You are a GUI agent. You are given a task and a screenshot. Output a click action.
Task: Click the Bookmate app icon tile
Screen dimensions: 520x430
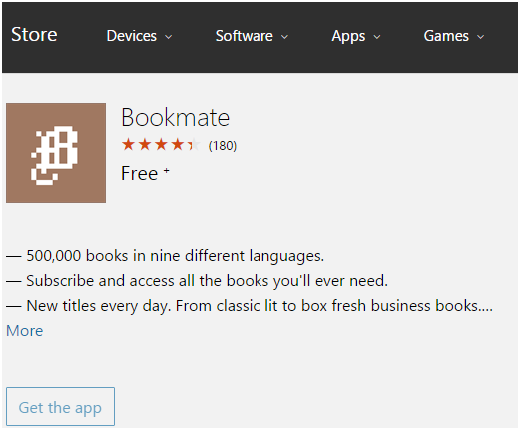pyautogui.click(x=56, y=153)
